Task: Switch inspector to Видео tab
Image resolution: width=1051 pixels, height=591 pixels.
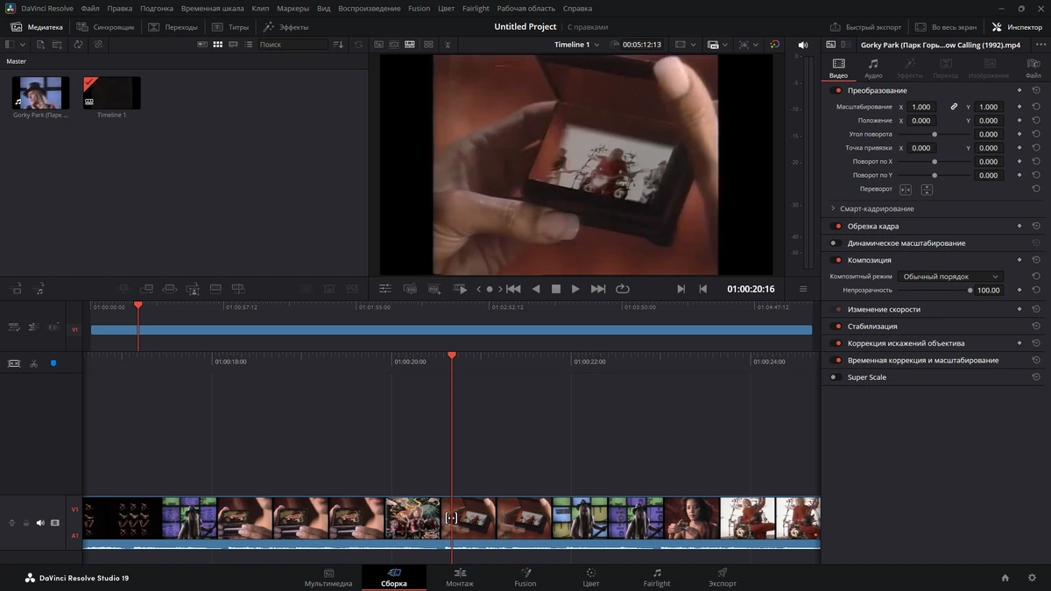Action: (x=839, y=68)
